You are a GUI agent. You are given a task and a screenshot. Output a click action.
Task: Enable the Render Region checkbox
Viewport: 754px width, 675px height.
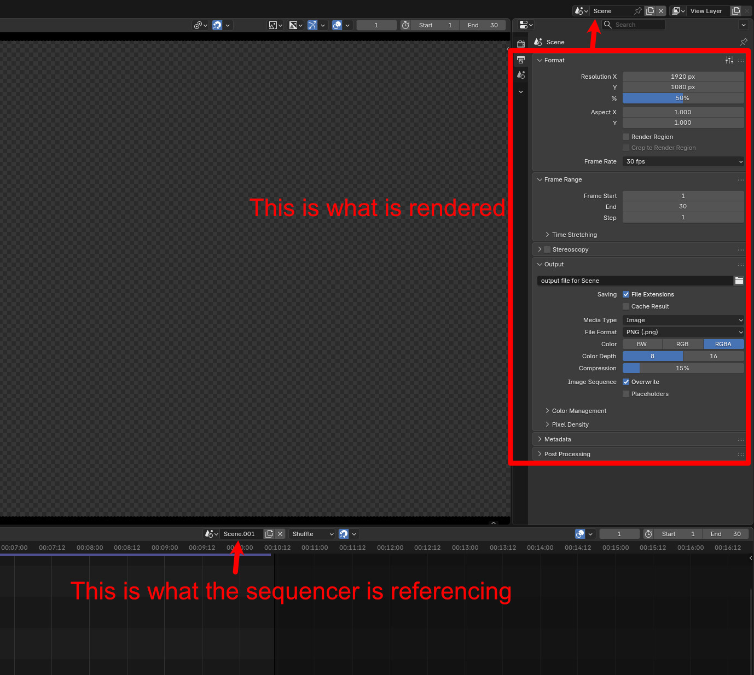tap(626, 137)
